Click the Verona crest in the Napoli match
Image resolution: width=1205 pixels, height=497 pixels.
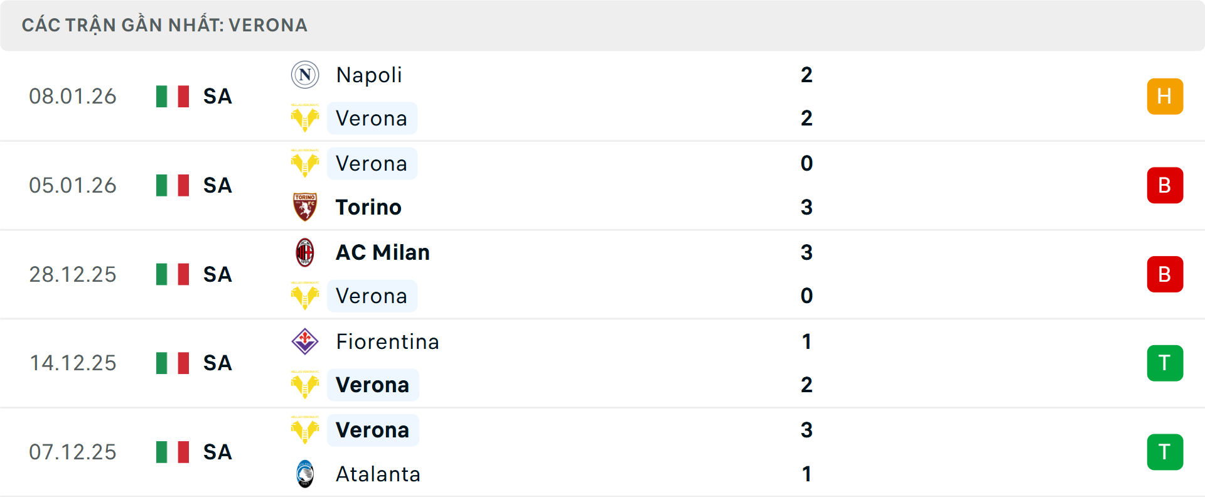click(x=305, y=118)
